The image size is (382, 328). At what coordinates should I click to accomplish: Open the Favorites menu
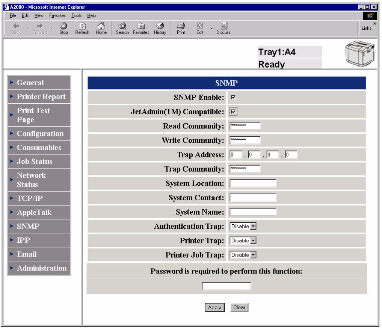click(x=57, y=15)
